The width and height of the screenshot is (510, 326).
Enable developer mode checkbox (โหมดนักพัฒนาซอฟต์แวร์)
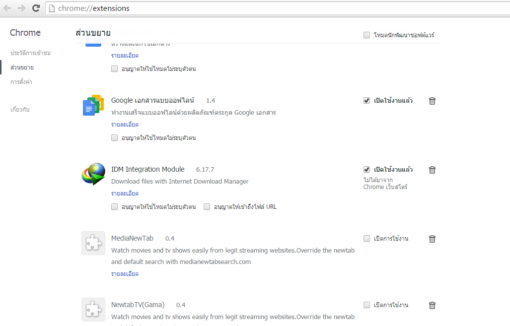pos(366,35)
